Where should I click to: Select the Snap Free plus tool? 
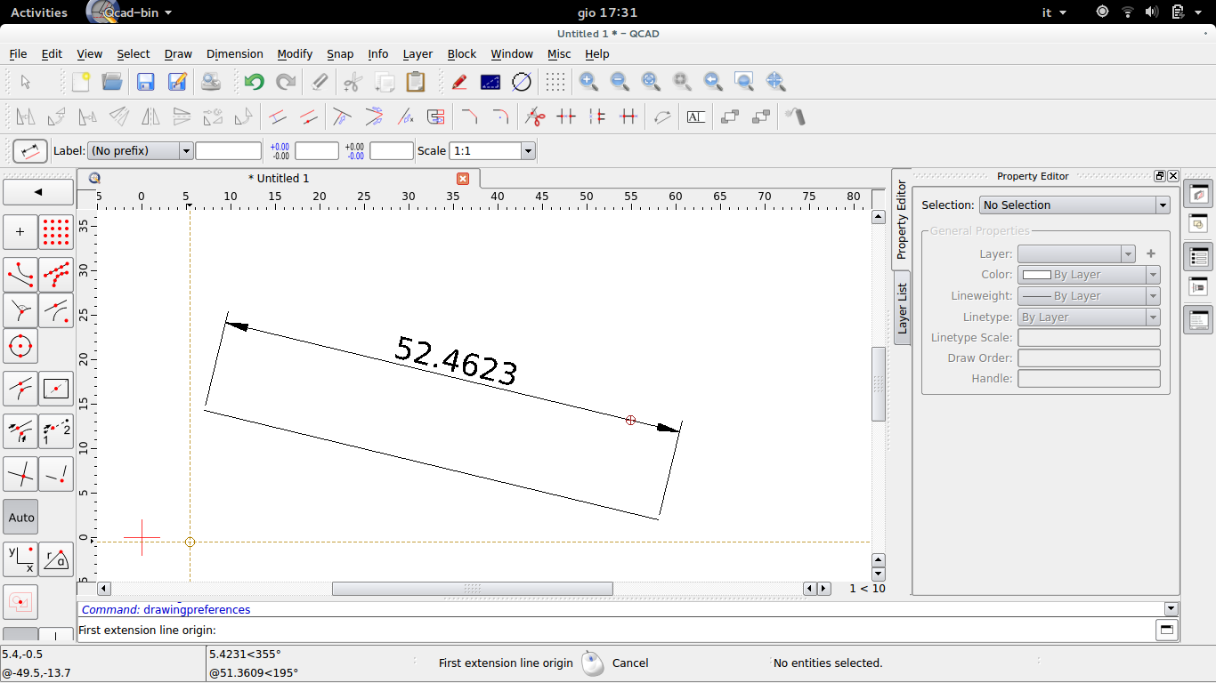[20, 232]
